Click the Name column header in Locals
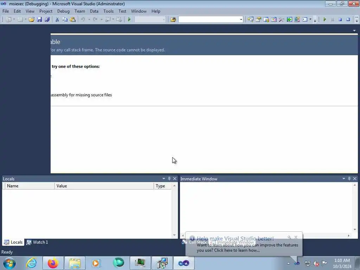360x270 pixels. pyautogui.click(x=30, y=186)
